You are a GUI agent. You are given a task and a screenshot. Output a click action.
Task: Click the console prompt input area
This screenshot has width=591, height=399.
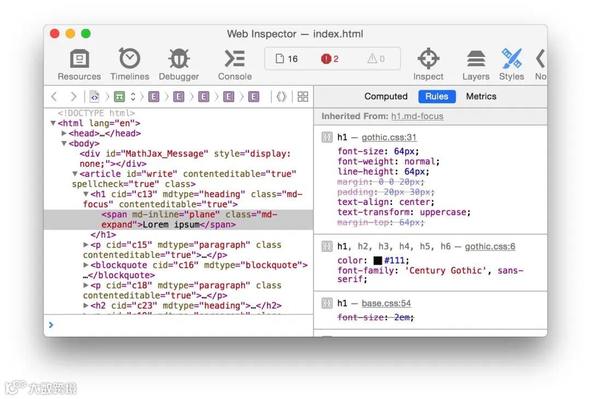pos(178,325)
